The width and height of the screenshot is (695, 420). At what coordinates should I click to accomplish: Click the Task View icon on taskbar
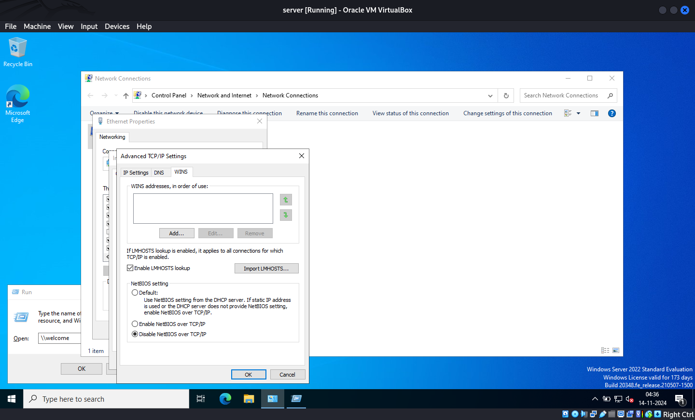click(201, 399)
